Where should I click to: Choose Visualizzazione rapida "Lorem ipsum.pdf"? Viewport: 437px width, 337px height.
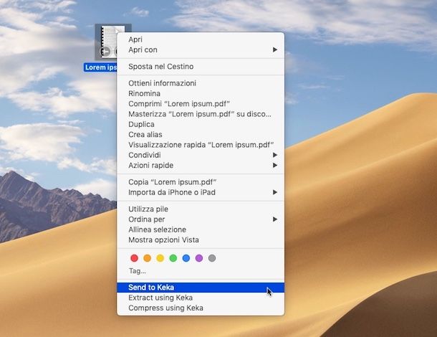pos(201,145)
